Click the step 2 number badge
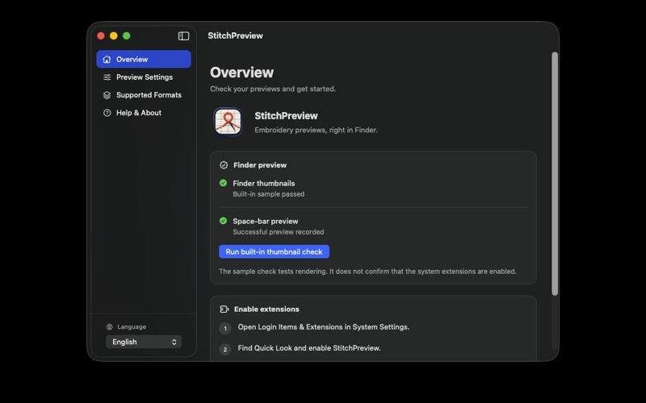 (x=225, y=350)
